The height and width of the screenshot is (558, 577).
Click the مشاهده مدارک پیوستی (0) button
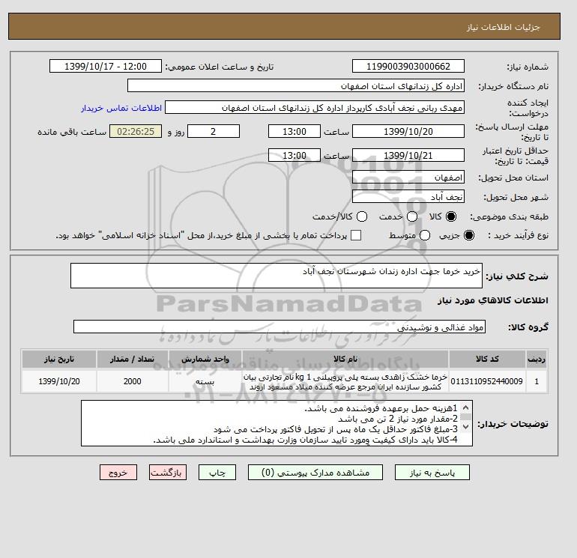coord(315,473)
